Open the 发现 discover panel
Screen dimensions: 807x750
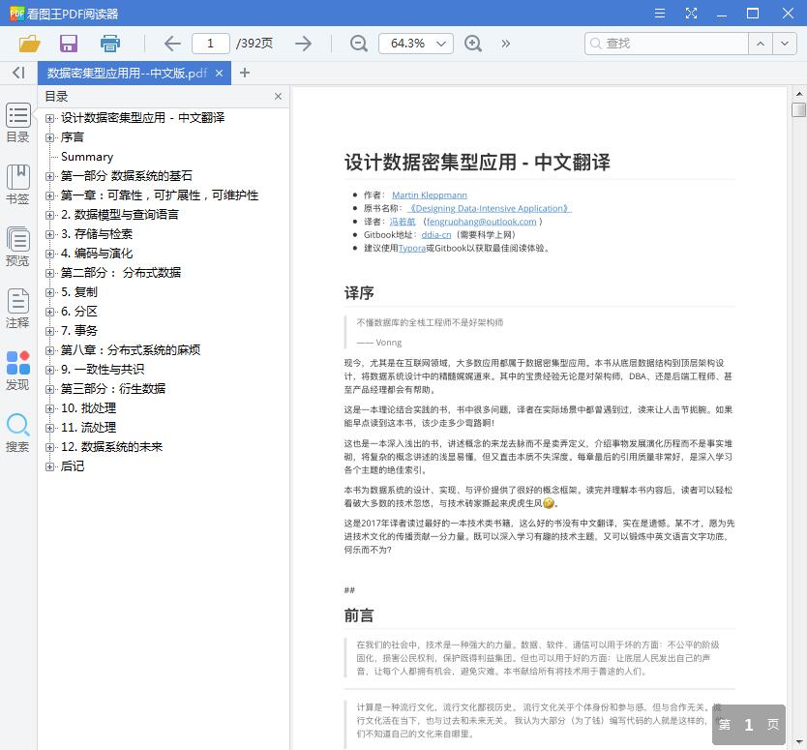(x=17, y=372)
